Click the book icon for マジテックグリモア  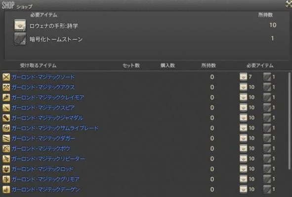tap(6, 179)
